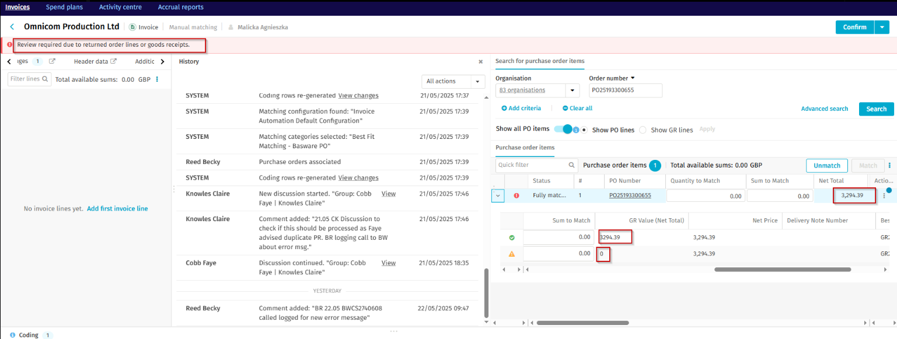
Task: Click the search icon in Quick filter
Action: [571, 165]
